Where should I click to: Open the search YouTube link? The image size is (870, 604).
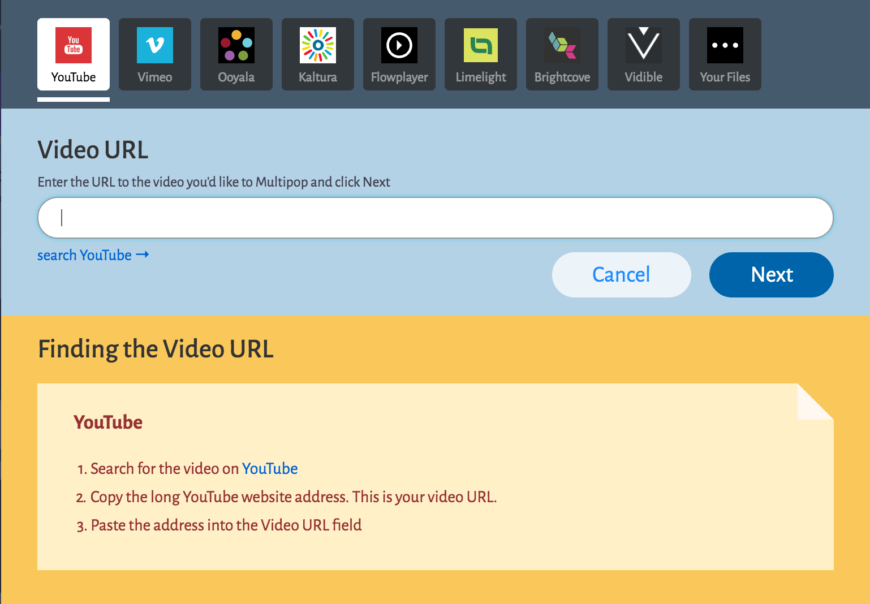[93, 255]
